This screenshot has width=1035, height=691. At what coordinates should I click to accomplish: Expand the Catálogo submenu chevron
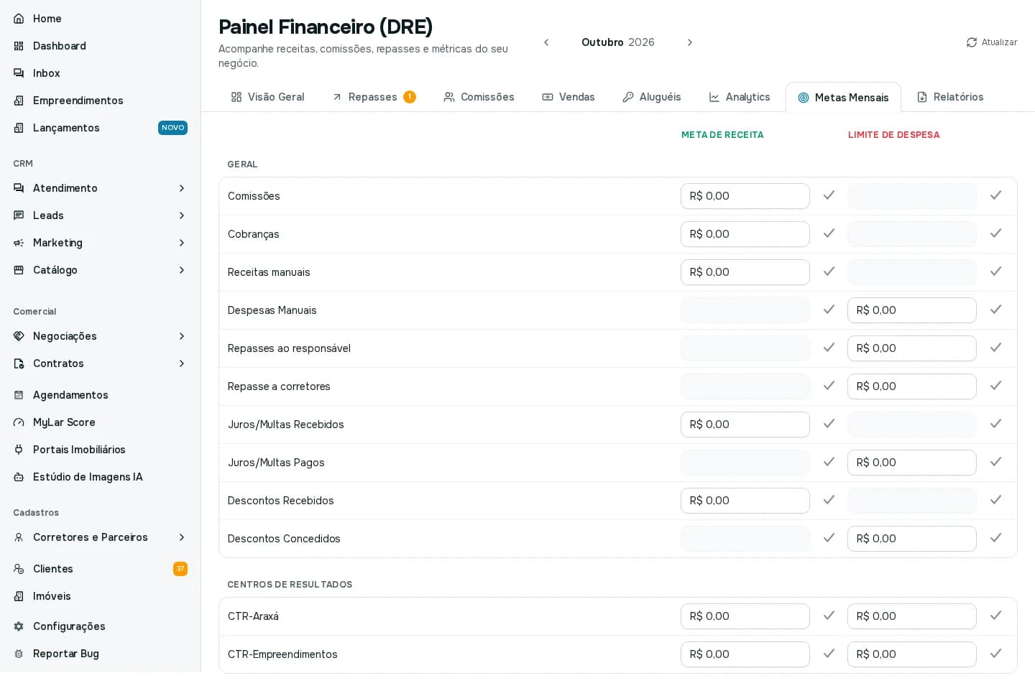pos(182,270)
